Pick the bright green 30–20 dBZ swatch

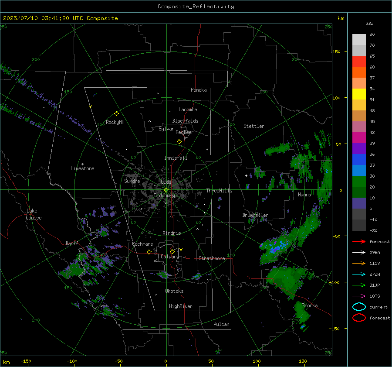(x=359, y=182)
